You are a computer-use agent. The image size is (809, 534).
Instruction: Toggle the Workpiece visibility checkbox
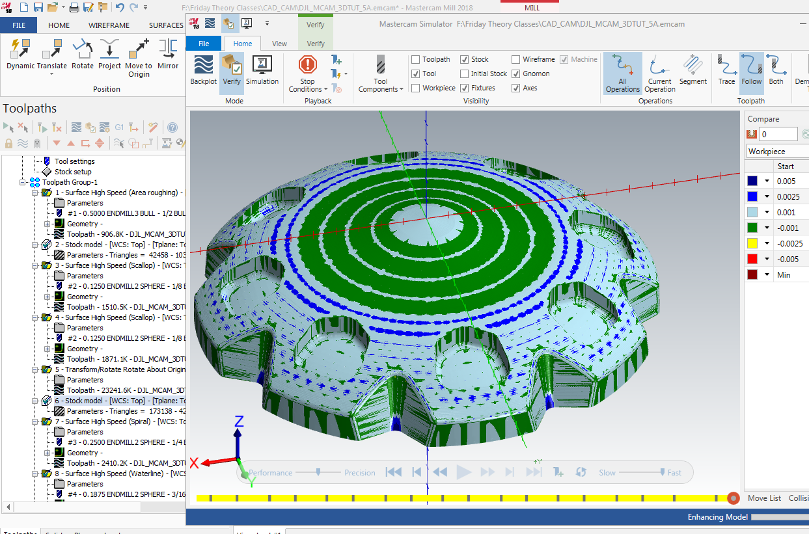415,88
